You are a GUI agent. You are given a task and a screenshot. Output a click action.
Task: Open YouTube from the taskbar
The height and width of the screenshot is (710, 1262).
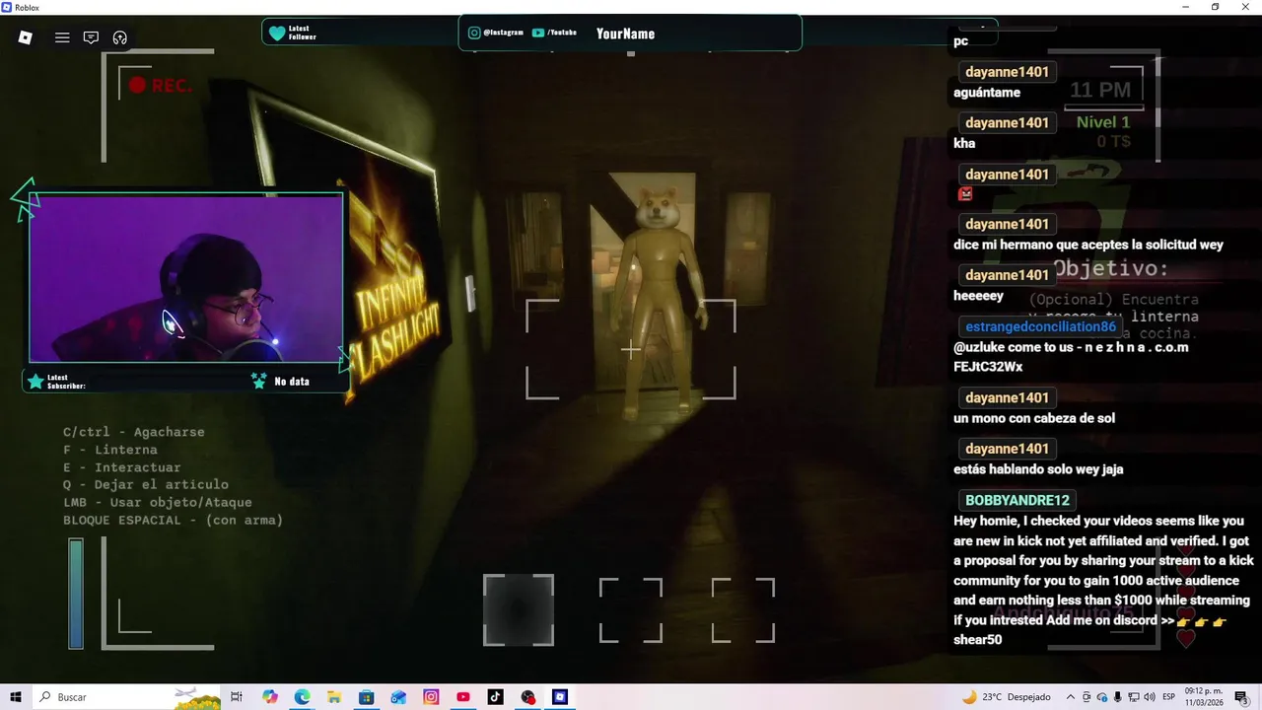(463, 697)
